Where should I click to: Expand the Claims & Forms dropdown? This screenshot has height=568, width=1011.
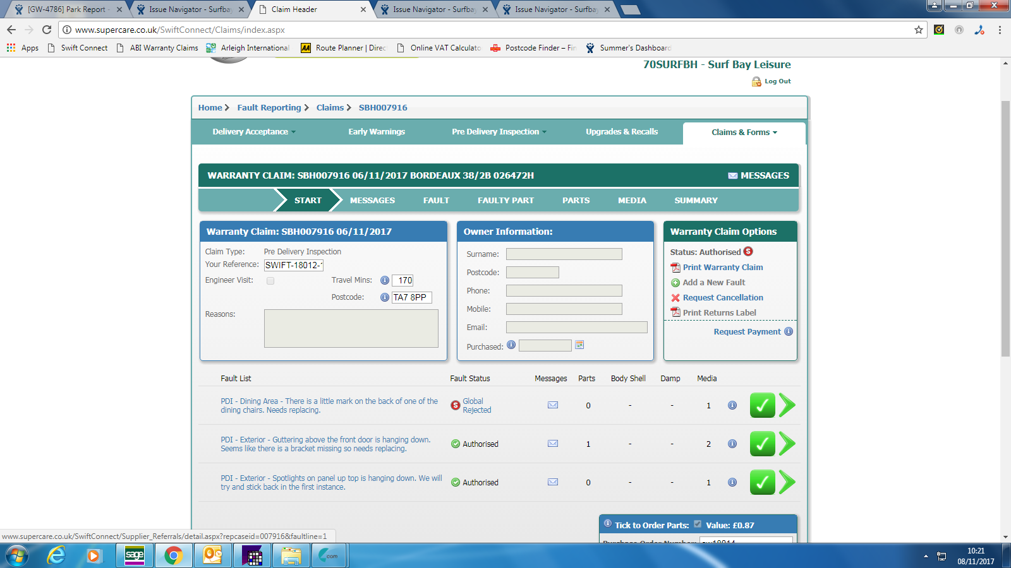744,133
